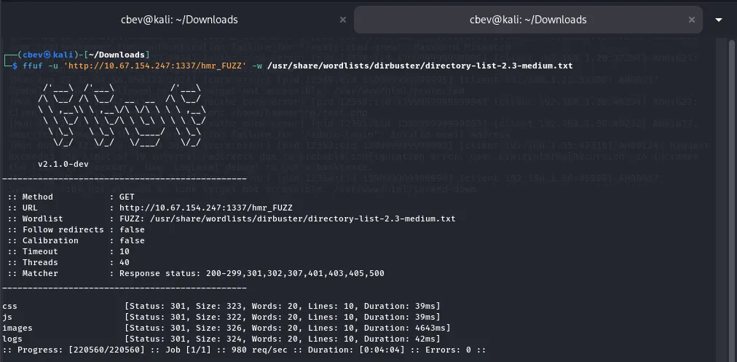Viewport: 737px width, 362px height.
Task: Select the logs result line
Action: [x=221, y=339]
